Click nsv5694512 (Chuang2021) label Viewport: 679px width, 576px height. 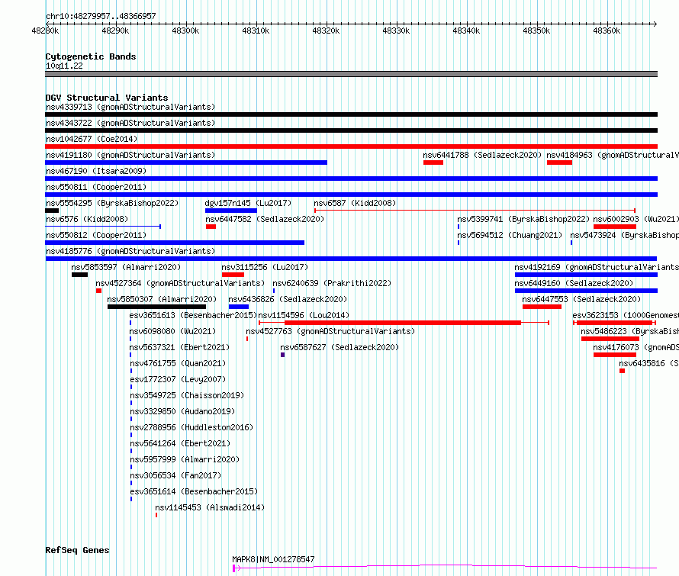coord(510,235)
